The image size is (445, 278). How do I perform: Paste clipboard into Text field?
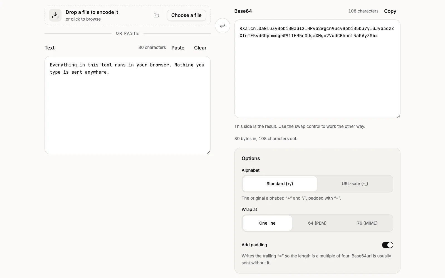pyautogui.click(x=178, y=48)
